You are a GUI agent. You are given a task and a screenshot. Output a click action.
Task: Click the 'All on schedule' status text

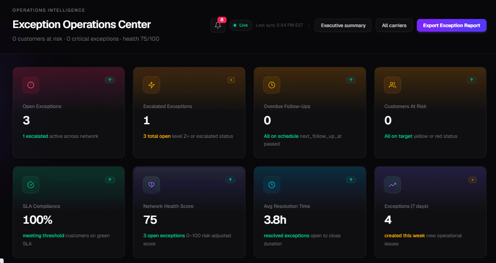(x=281, y=136)
